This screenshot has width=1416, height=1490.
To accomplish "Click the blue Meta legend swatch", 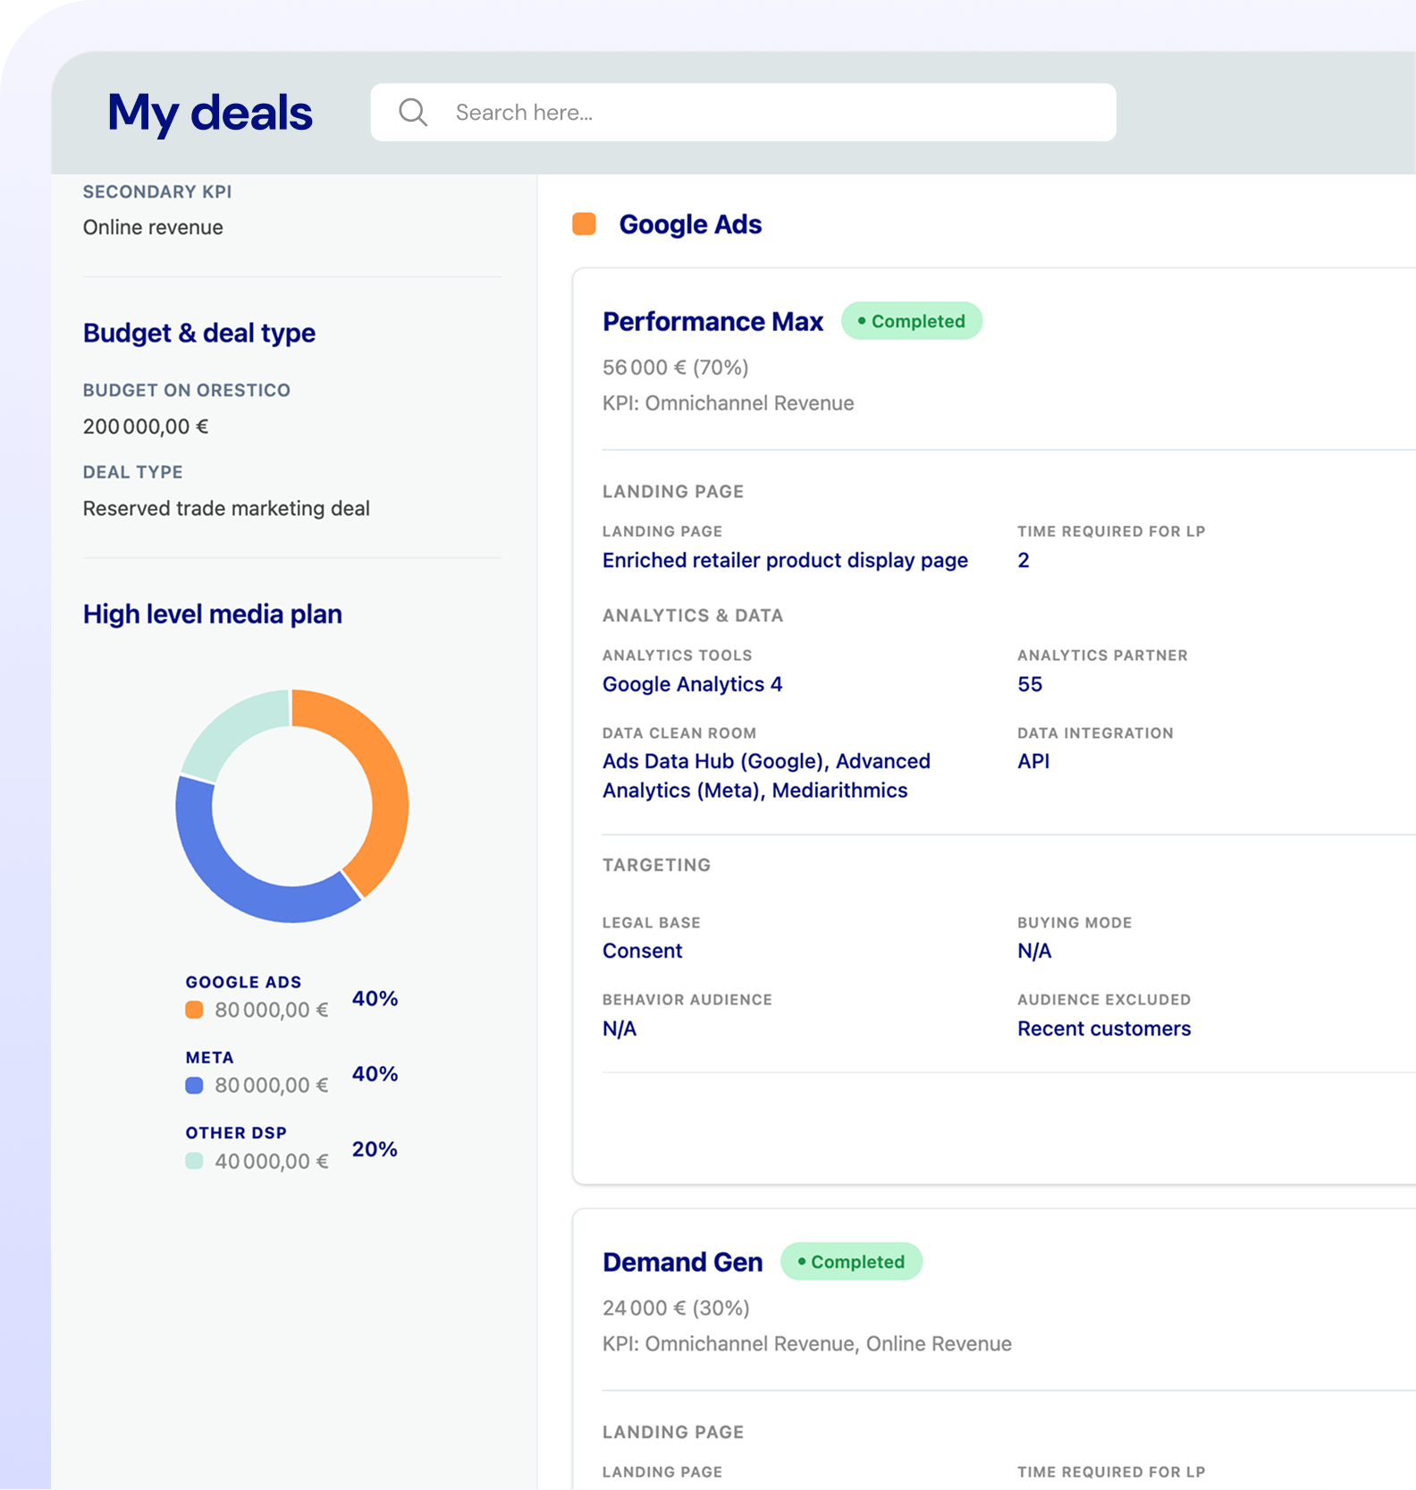I will (x=194, y=1085).
